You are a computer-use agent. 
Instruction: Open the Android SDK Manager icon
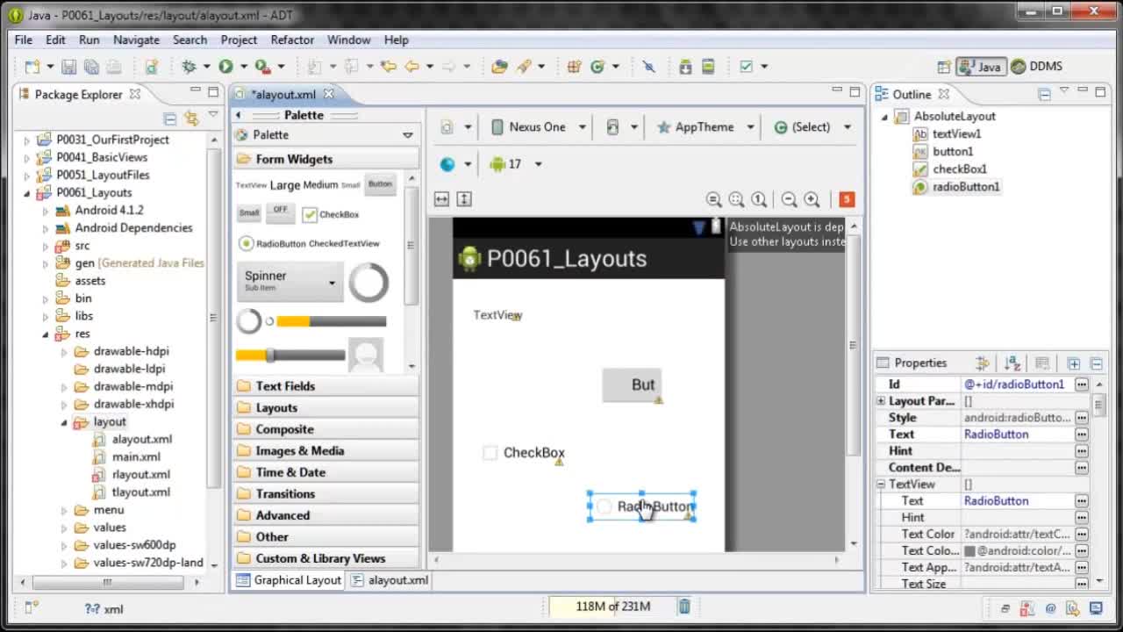coord(685,66)
